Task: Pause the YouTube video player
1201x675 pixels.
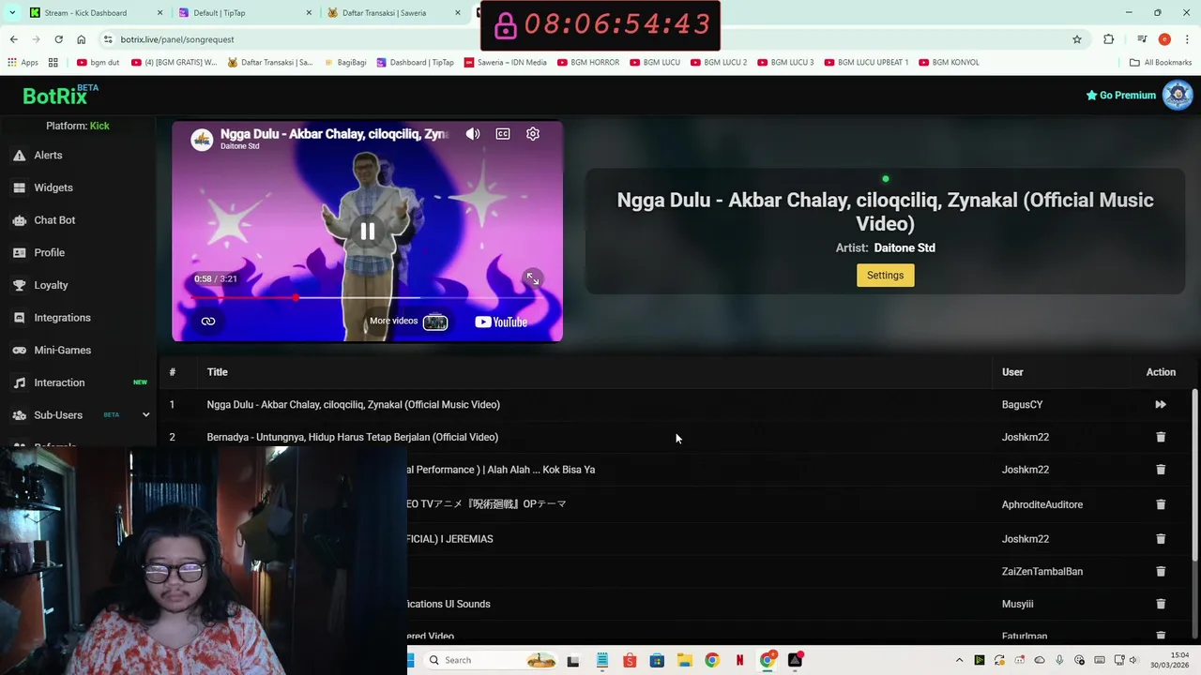Action: point(367,231)
